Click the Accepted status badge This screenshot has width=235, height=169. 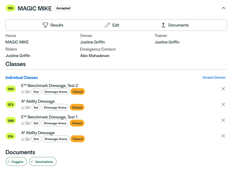[x=63, y=8]
